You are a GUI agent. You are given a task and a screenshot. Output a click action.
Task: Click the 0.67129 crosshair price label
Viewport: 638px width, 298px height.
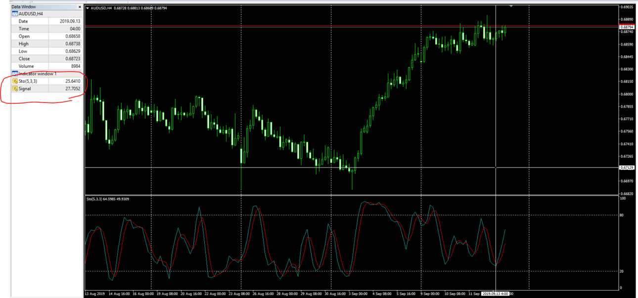point(627,168)
